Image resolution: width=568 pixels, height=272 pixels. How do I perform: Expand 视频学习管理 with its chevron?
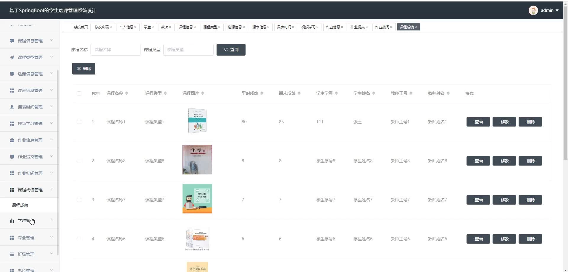point(51,123)
